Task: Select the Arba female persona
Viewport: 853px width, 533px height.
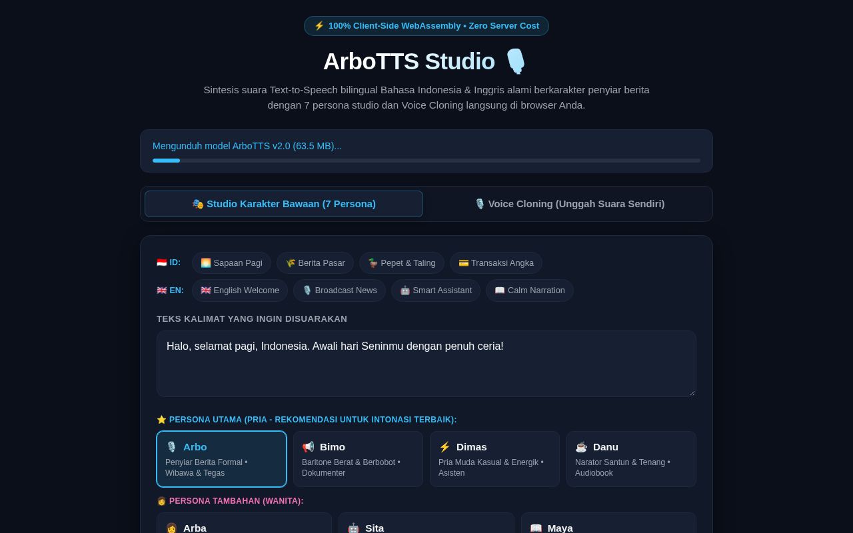Action: click(244, 523)
